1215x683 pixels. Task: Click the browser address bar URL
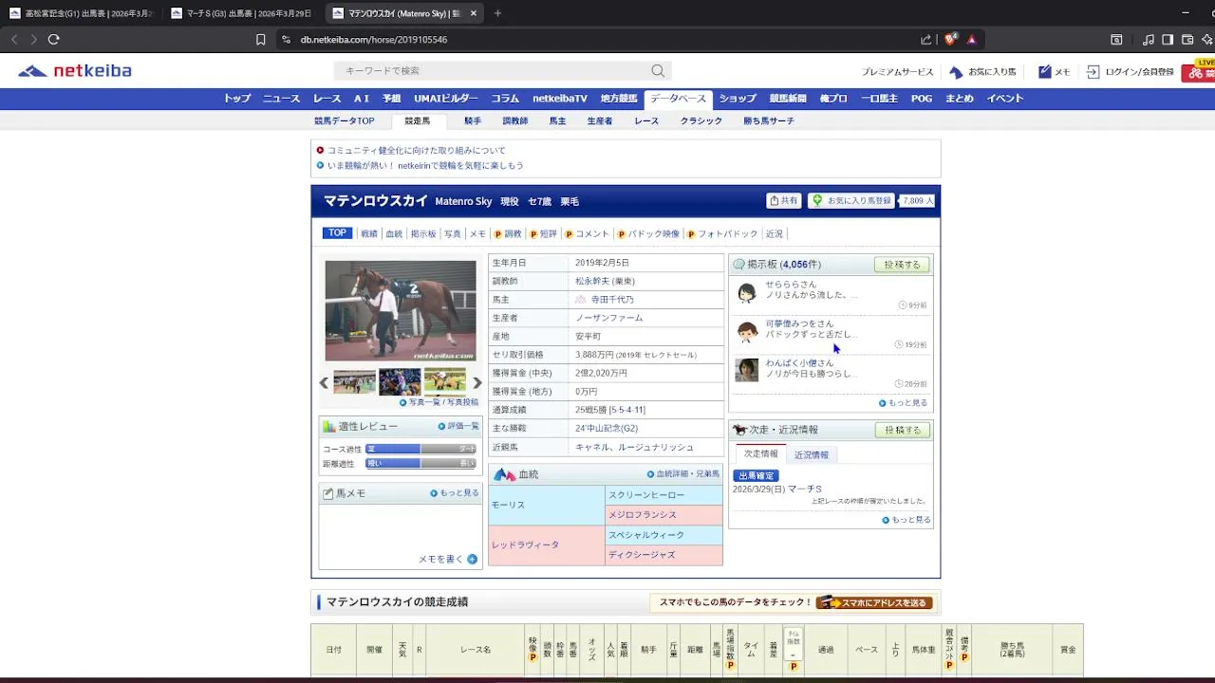(374, 40)
